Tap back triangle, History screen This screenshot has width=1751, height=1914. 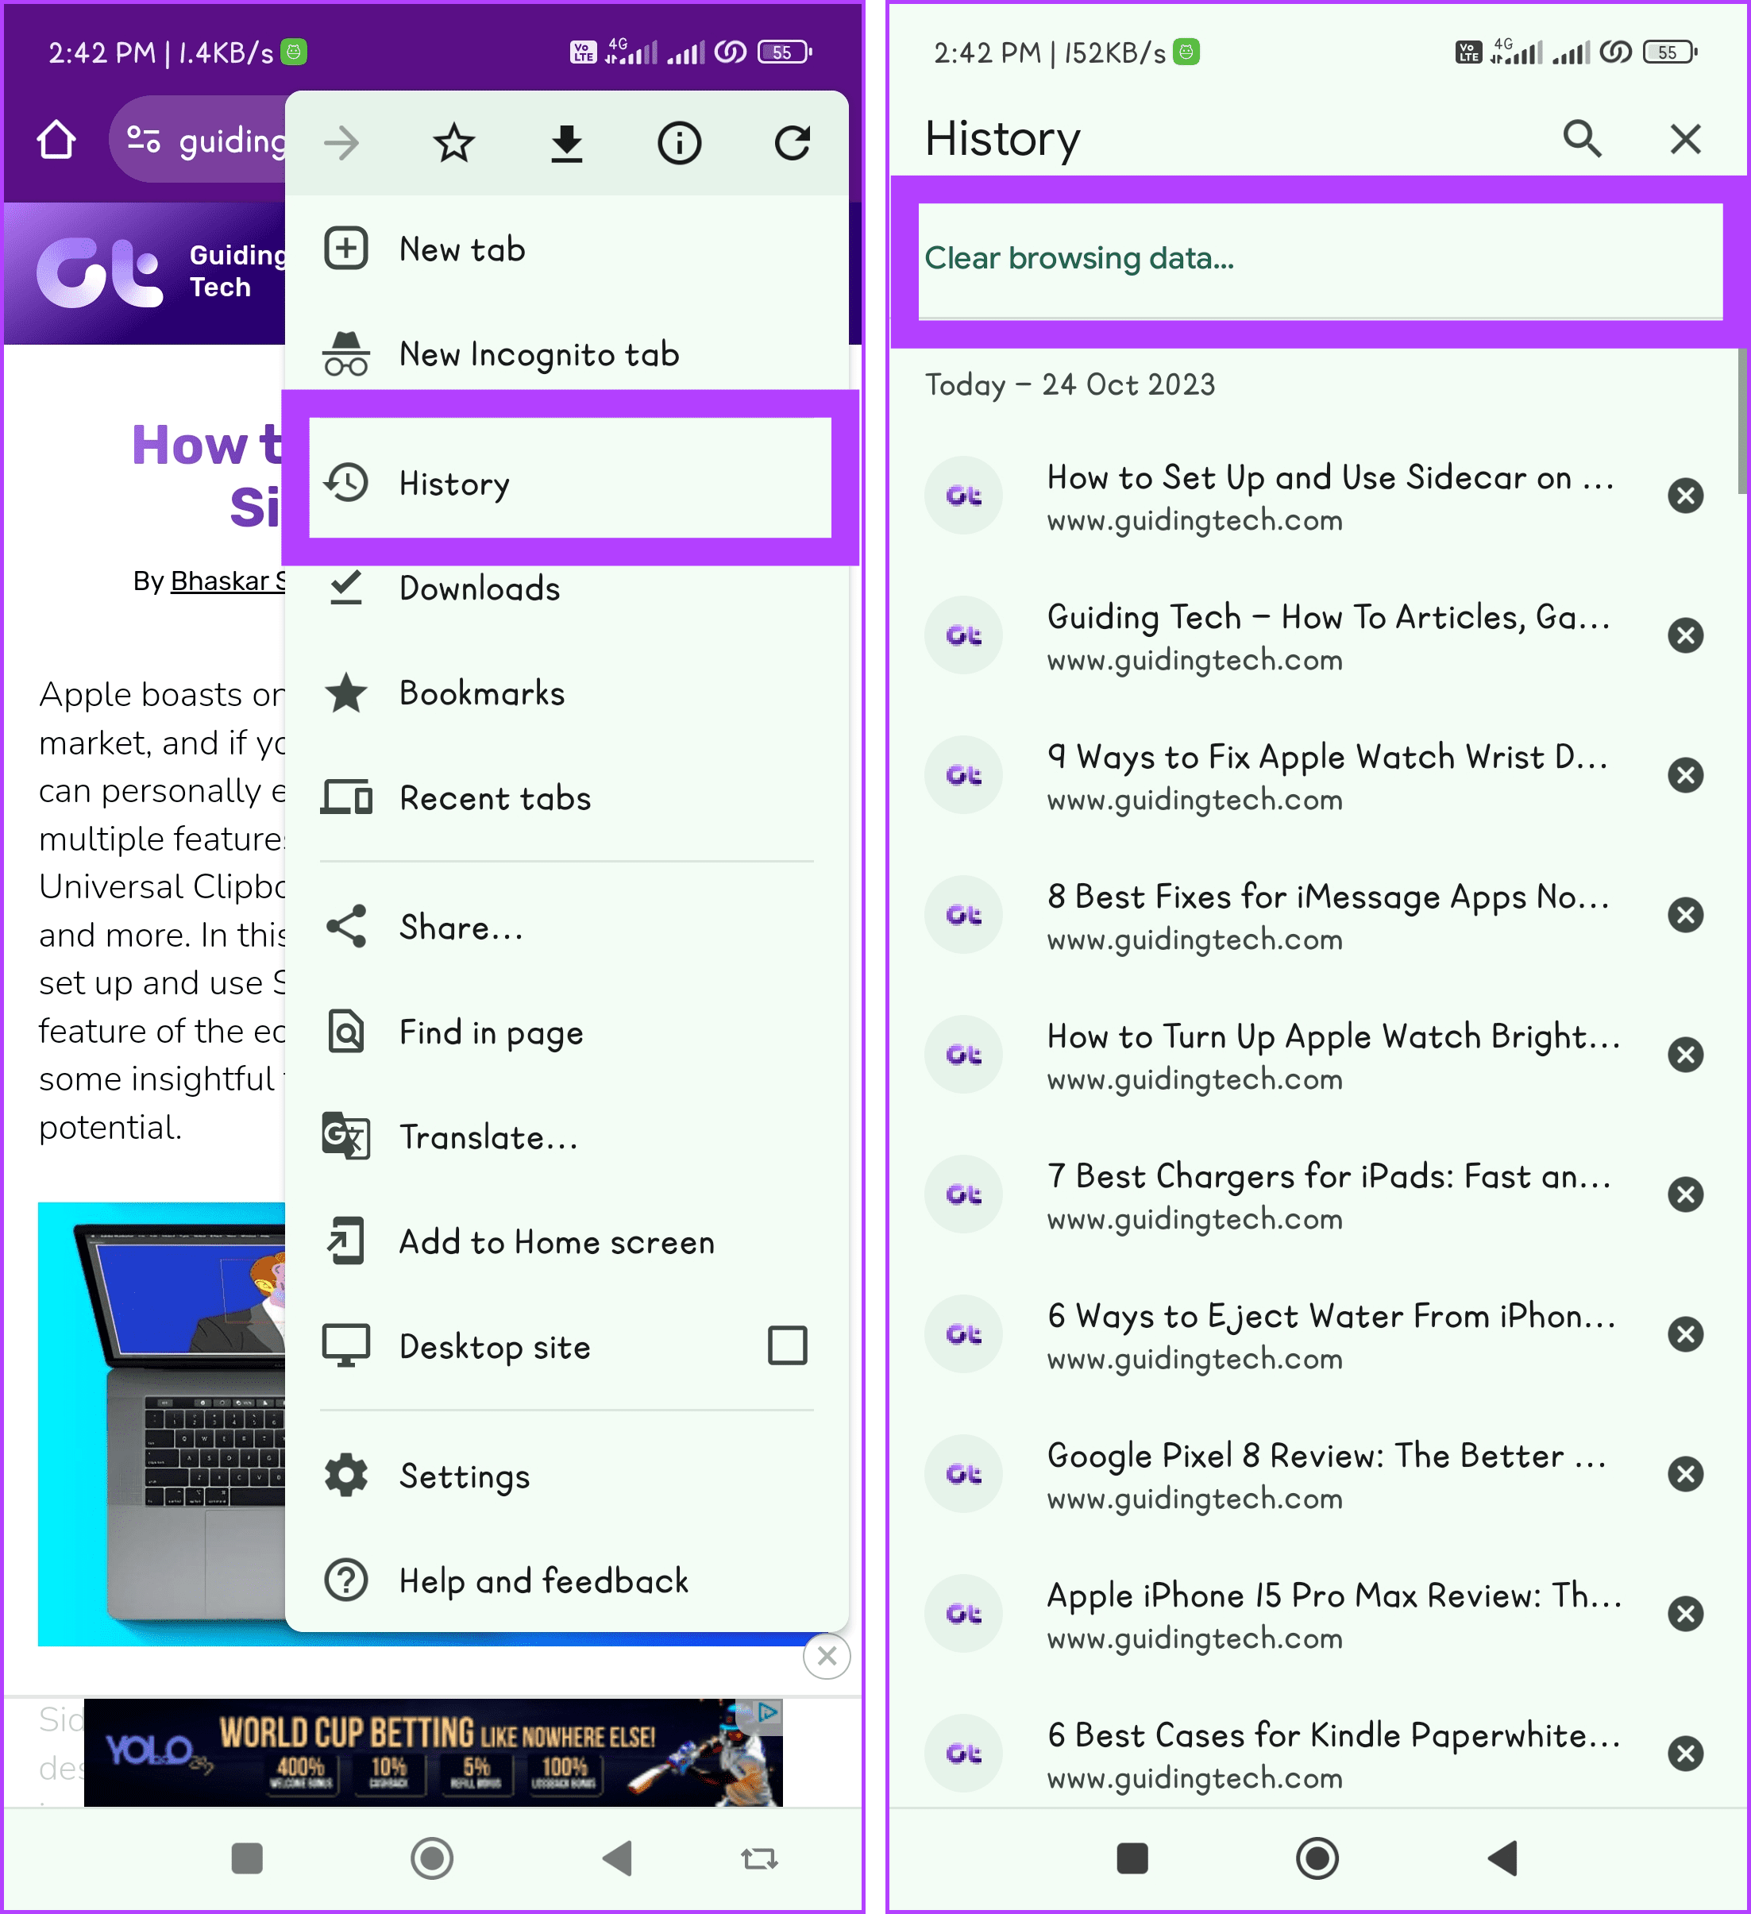tap(1503, 1858)
